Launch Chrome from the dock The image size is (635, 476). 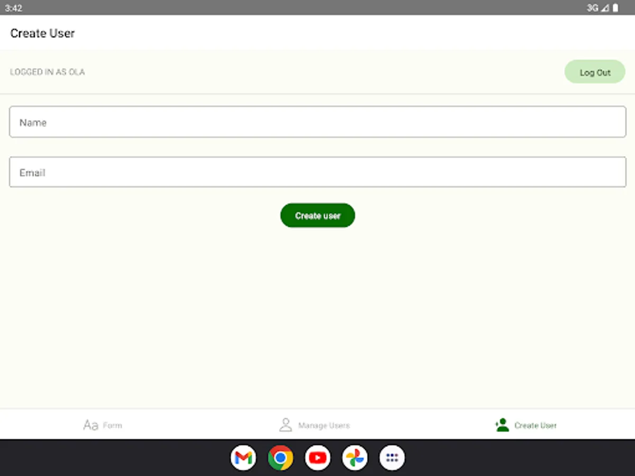[x=280, y=457]
